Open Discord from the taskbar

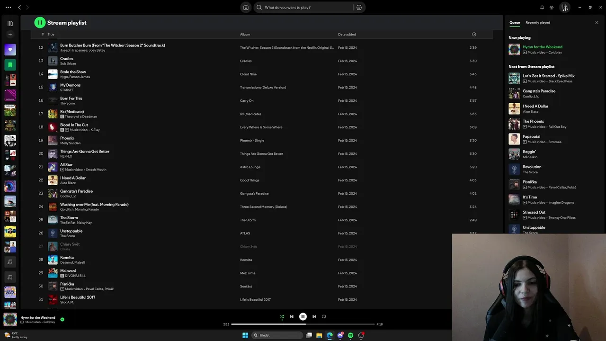pyautogui.click(x=340, y=335)
